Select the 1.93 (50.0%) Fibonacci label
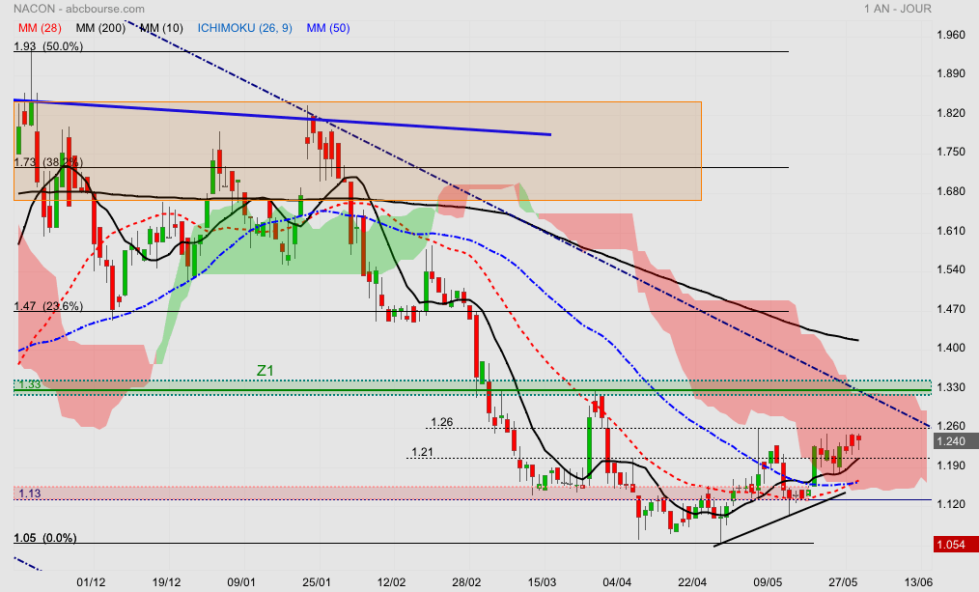 (x=48, y=46)
